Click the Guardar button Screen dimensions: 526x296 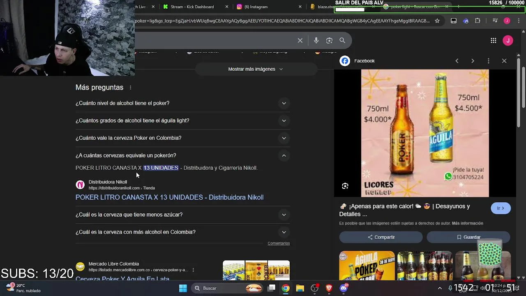[468, 237]
